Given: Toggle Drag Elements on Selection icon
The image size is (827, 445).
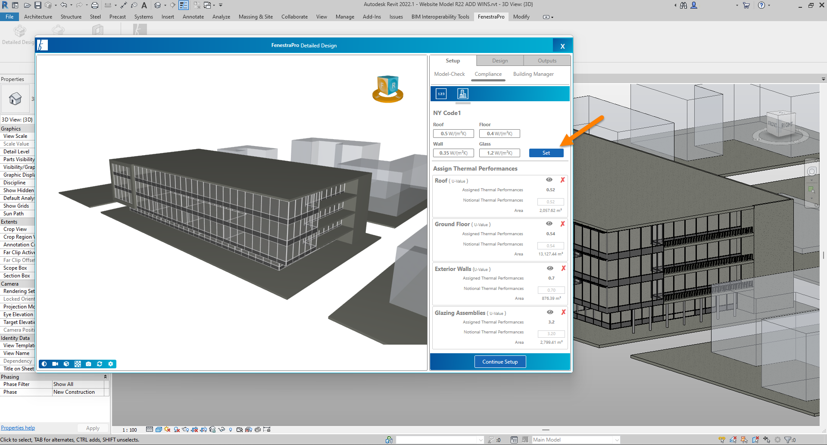Looking at the screenshot, I should 767,440.
